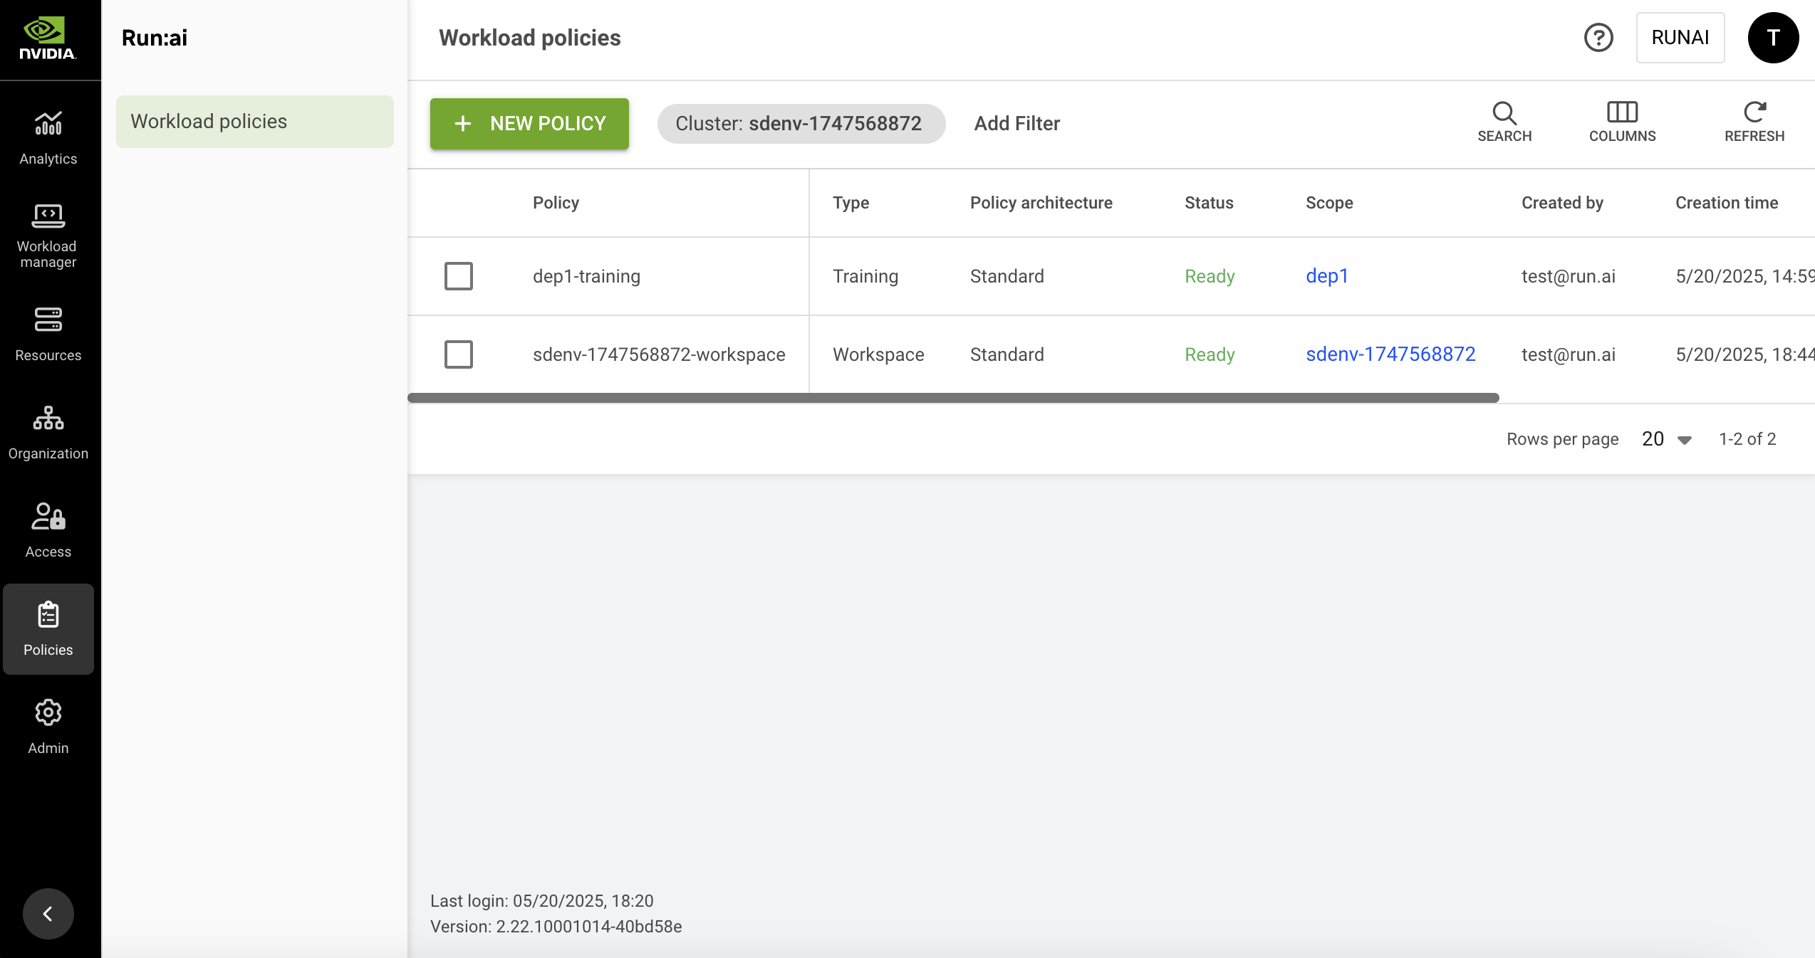Open the Columns chooser
This screenshot has height=958, width=1815.
pyautogui.click(x=1622, y=122)
